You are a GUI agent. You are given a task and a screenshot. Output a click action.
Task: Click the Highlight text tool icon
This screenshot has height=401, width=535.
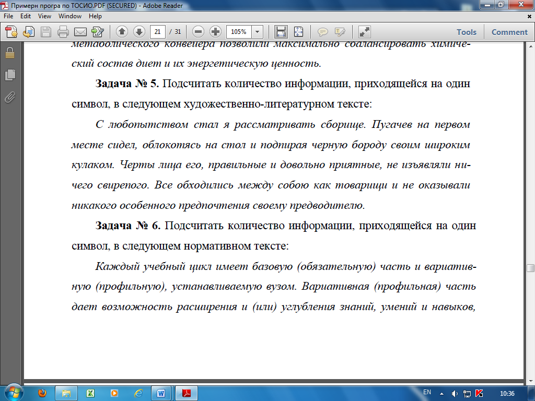[340, 32]
